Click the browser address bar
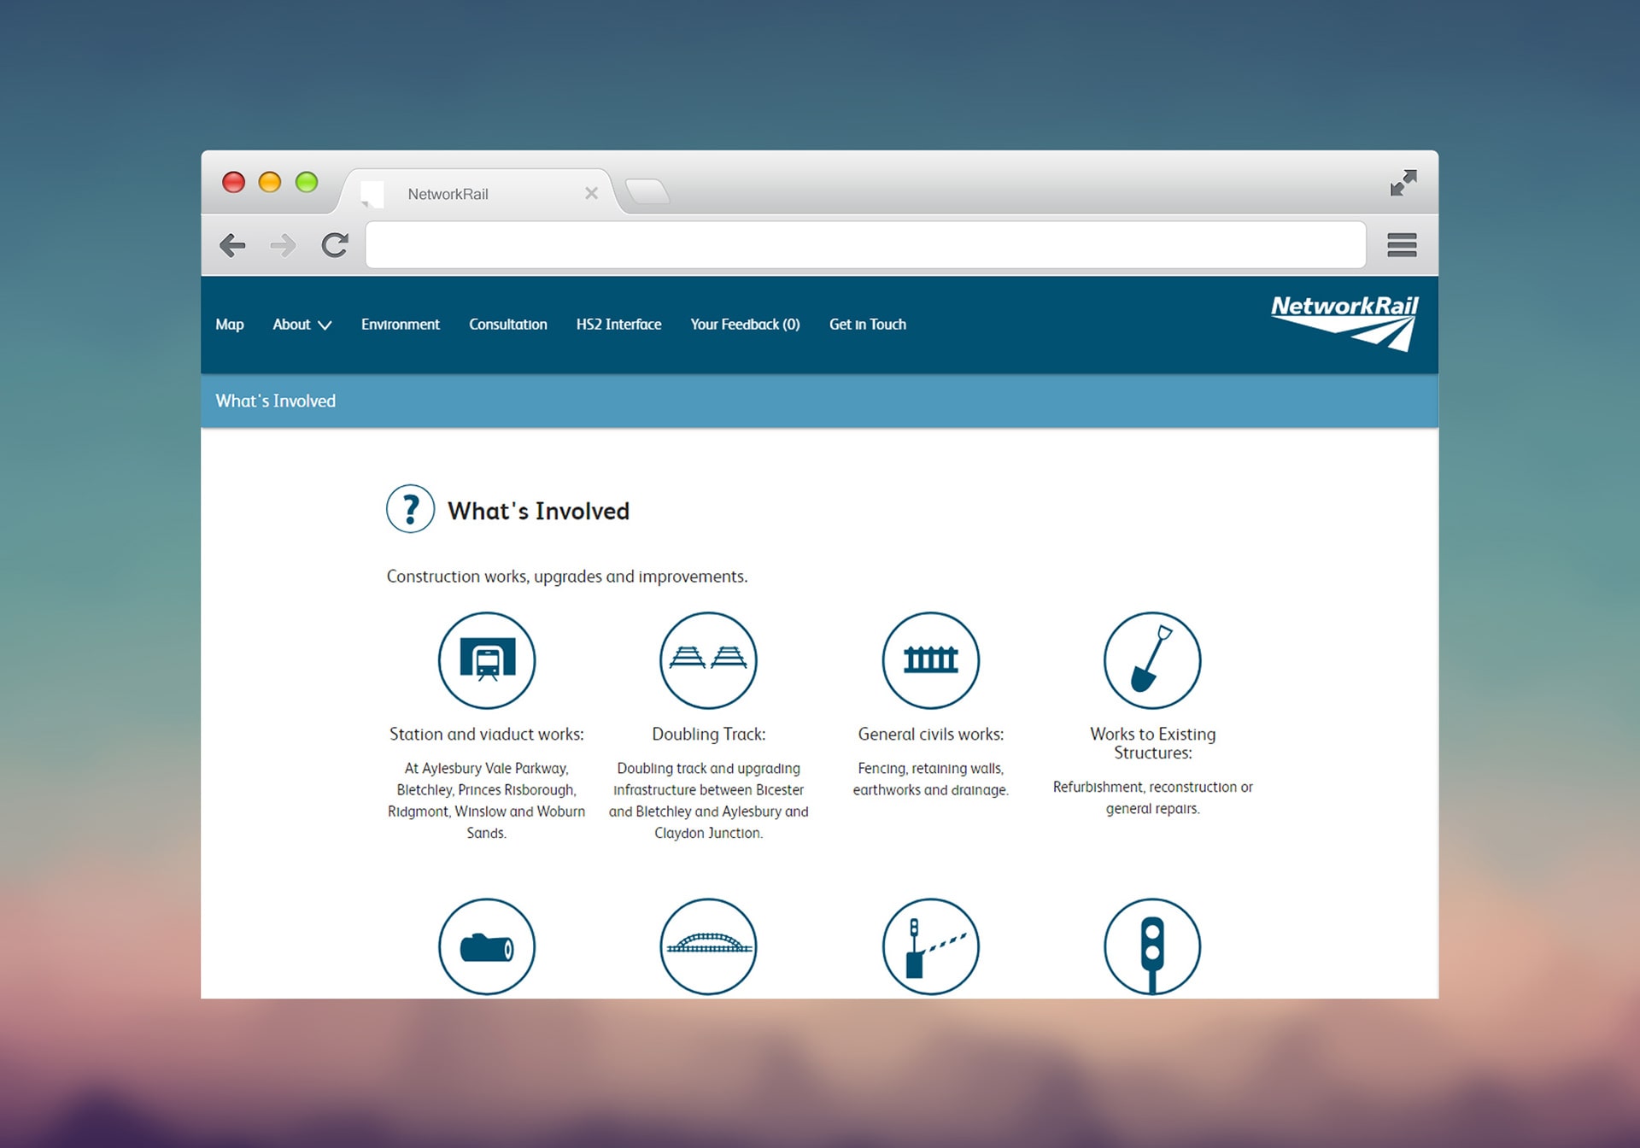The height and width of the screenshot is (1148, 1640). [x=864, y=245]
